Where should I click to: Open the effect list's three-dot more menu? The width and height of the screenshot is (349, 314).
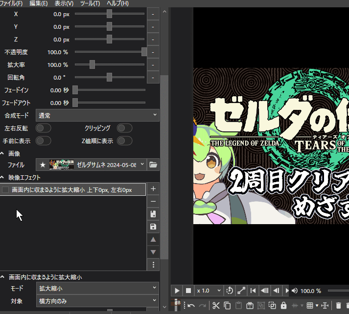click(153, 265)
